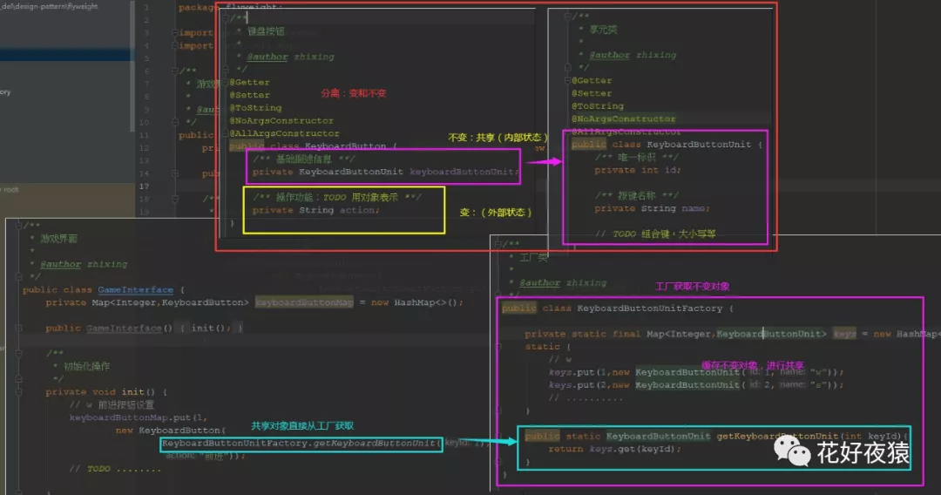Click 'private int id;' field
Screen dimensions: 941x495
point(638,170)
